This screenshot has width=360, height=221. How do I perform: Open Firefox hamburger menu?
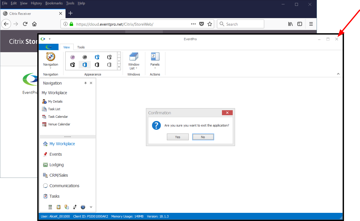pos(311,24)
